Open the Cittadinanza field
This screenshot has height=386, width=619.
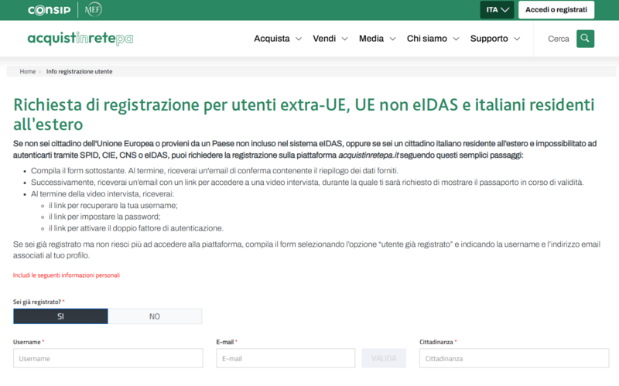[x=514, y=358]
